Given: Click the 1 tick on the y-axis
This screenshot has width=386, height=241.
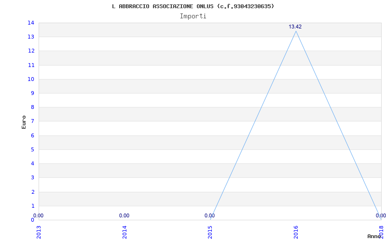Looking at the screenshot, I should pyautogui.click(x=33, y=206).
